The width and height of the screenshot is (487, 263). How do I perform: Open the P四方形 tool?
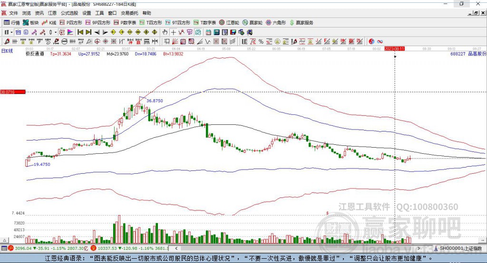(x=71, y=23)
